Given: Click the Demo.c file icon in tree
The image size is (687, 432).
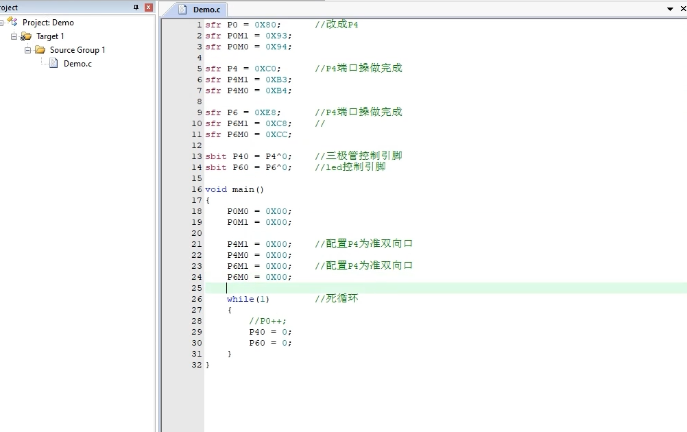Looking at the screenshot, I should 53,64.
